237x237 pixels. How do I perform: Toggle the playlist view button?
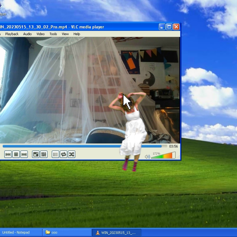pos(55,154)
